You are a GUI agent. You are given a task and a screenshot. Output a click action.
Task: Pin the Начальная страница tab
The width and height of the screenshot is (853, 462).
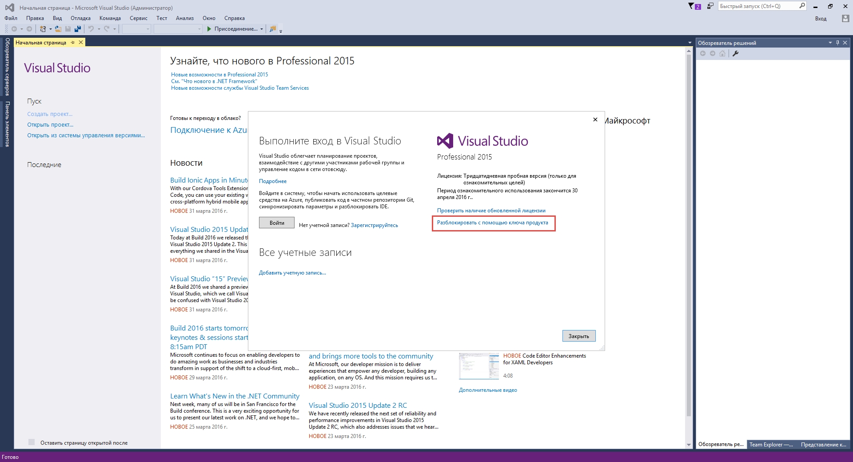tap(73, 43)
